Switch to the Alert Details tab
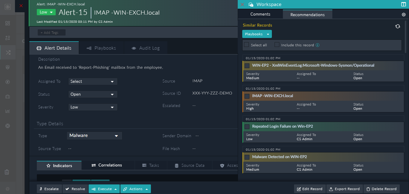 point(54,48)
